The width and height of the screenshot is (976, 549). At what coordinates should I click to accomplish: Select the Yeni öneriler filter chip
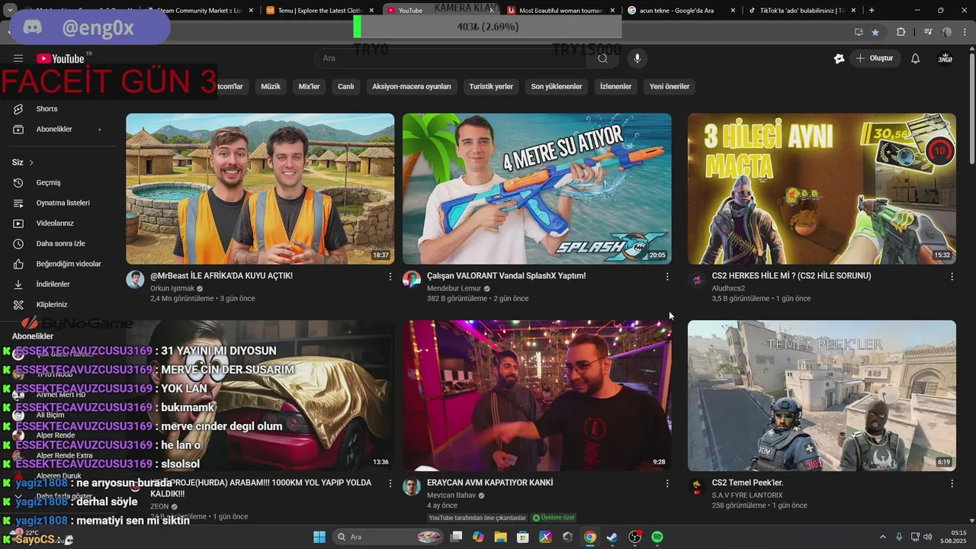pos(669,86)
